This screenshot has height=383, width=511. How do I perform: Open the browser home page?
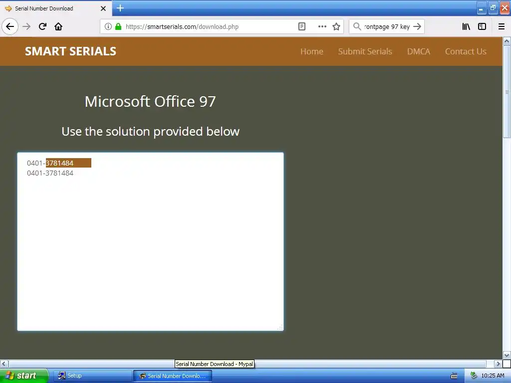(58, 26)
